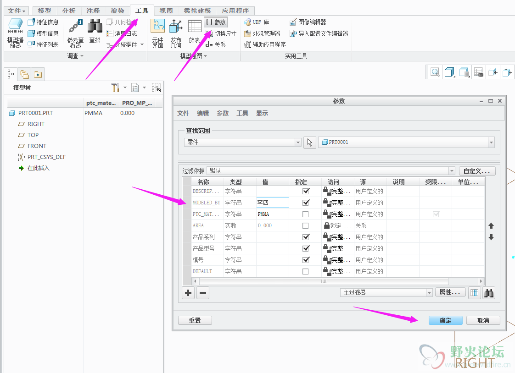Toggle 指定 checkbox for 模号 row
The height and width of the screenshot is (373, 515).
click(306, 260)
